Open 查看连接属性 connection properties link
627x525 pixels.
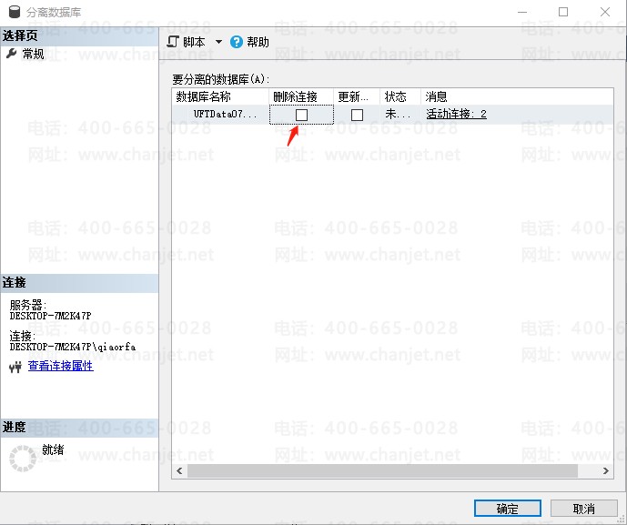[60, 366]
